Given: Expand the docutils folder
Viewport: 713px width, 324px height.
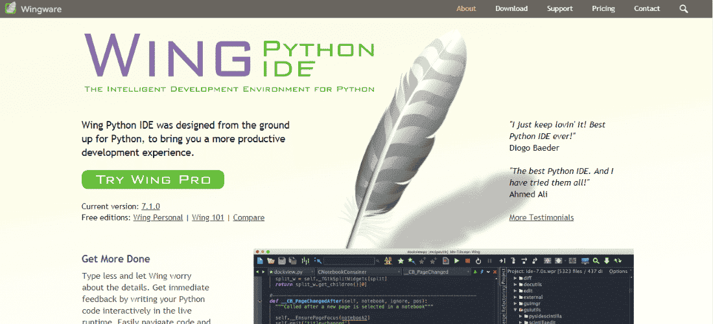Looking at the screenshot, I should coord(515,285).
